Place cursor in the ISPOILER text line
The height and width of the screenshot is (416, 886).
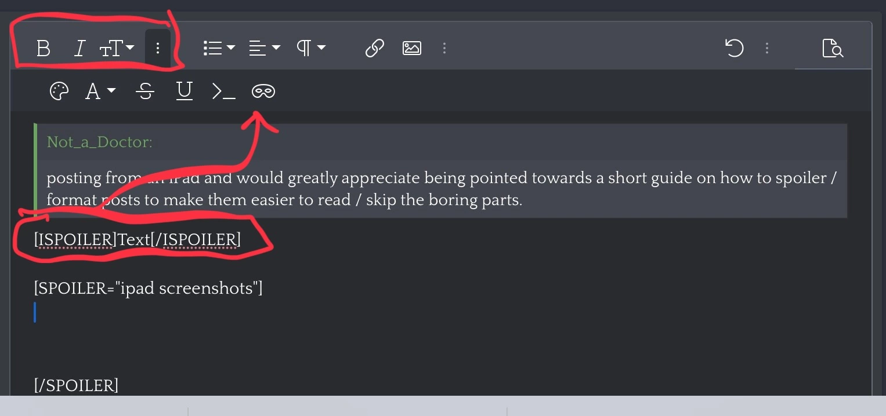click(137, 239)
